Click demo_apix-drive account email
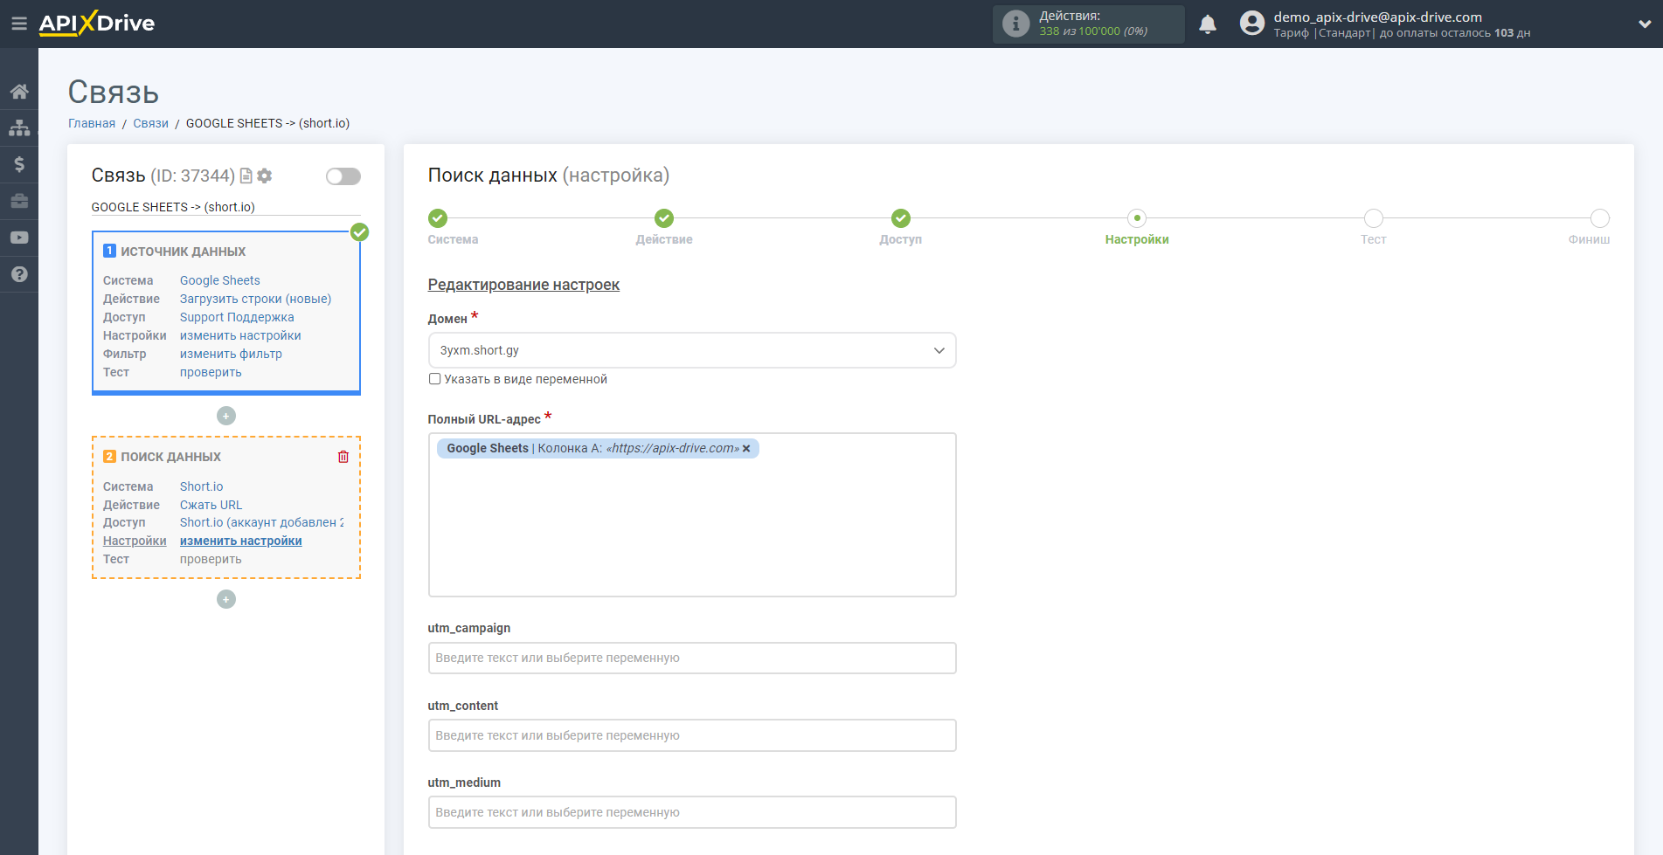The width and height of the screenshot is (1663, 855). (1377, 17)
